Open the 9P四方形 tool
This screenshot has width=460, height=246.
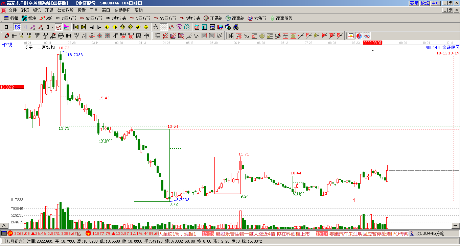click(x=91, y=18)
